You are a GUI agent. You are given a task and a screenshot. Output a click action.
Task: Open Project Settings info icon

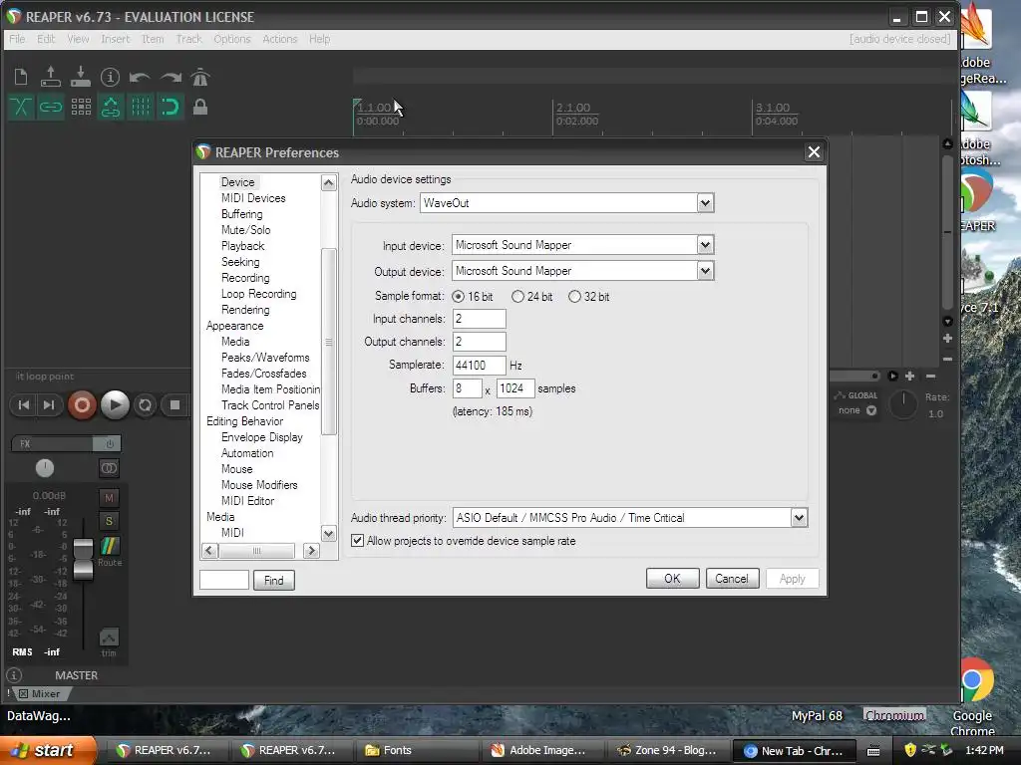(110, 78)
